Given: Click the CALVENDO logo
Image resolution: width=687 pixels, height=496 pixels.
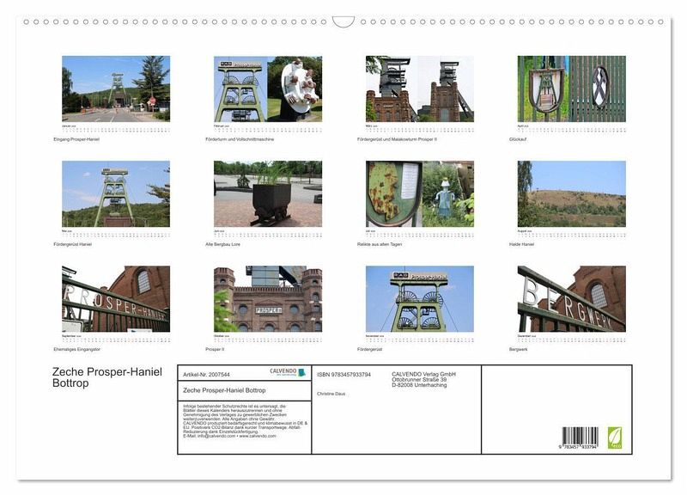Looking at the screenshot, I should [x=288, y=372].
